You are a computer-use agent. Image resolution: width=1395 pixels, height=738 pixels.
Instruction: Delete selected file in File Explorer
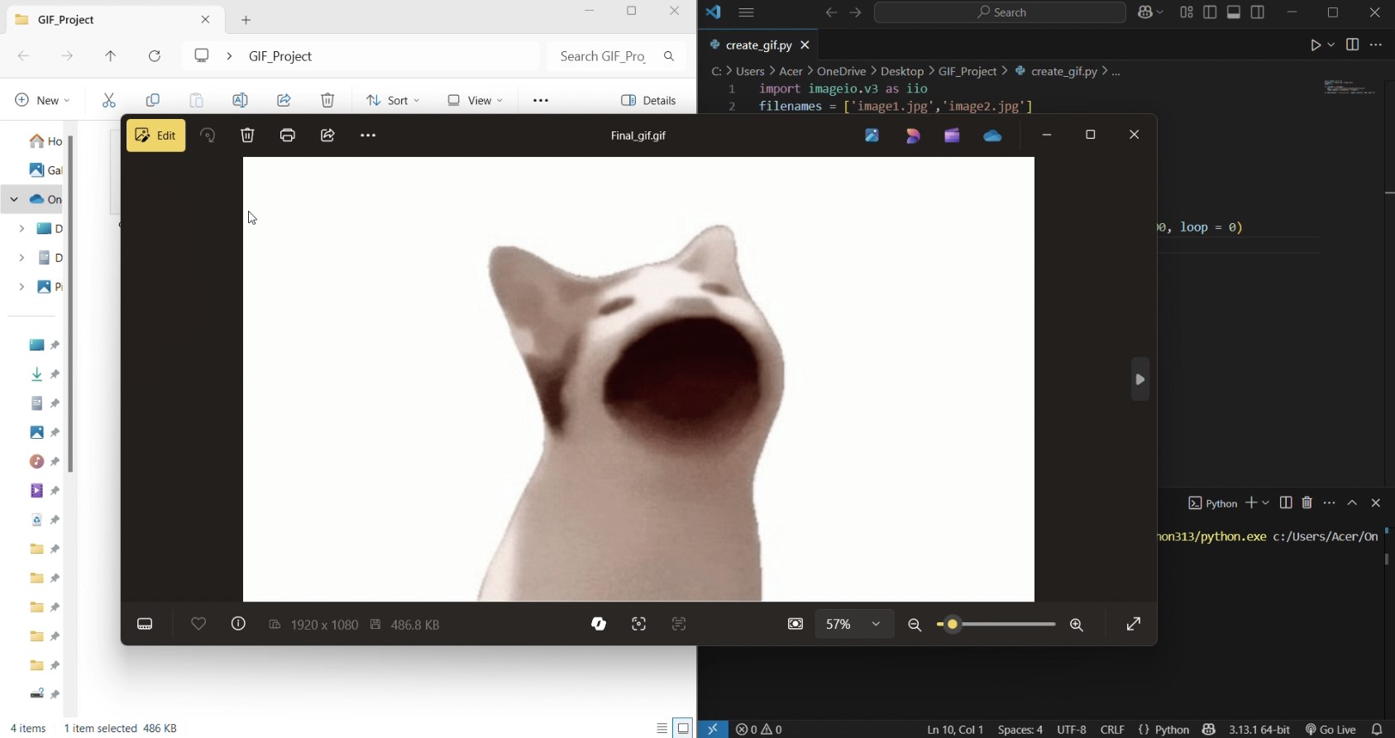(327, 100)
